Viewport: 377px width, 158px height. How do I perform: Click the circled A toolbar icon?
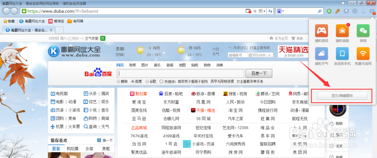[355, 11]
